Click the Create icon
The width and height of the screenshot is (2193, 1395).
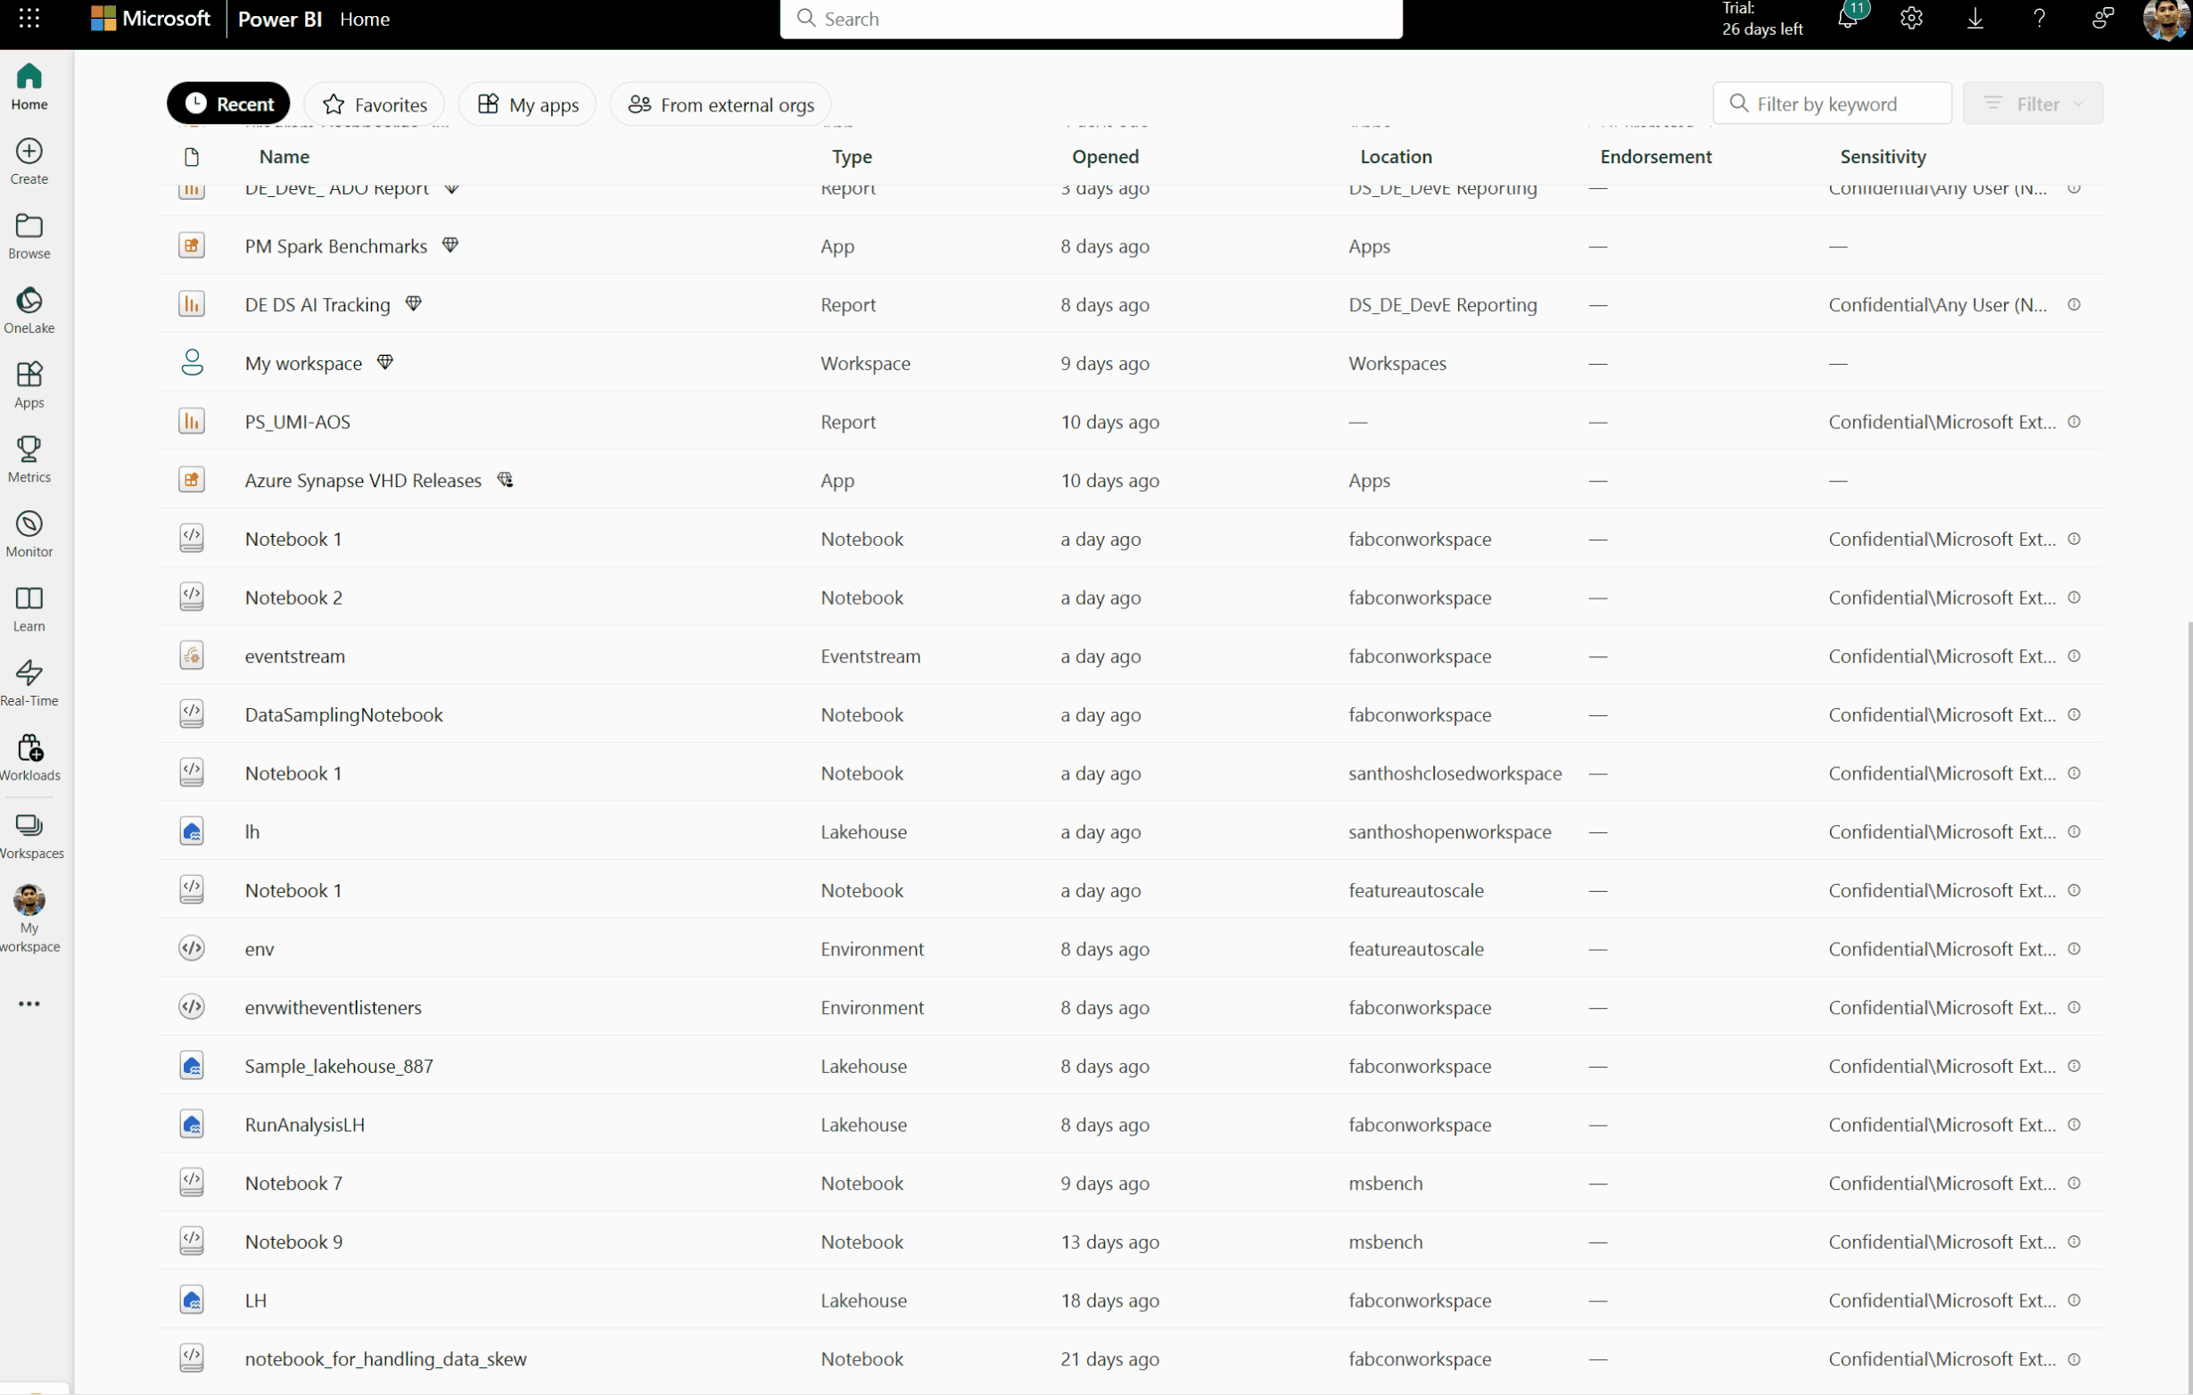pos(29,161)
